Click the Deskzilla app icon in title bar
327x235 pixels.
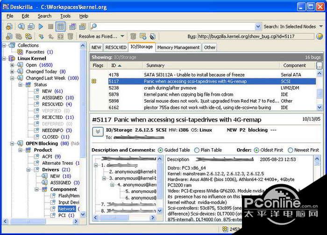point(6,7)
